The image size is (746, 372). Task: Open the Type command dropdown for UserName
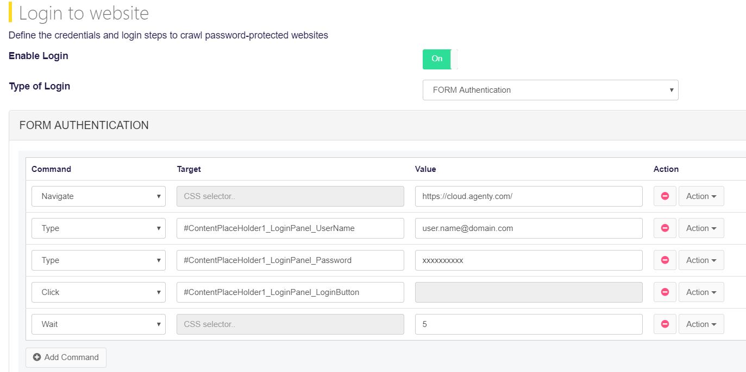click(98, 228)
